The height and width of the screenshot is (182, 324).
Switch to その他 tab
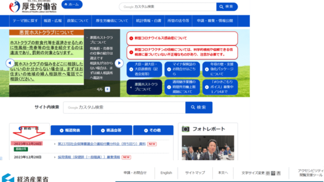point(154,130)
